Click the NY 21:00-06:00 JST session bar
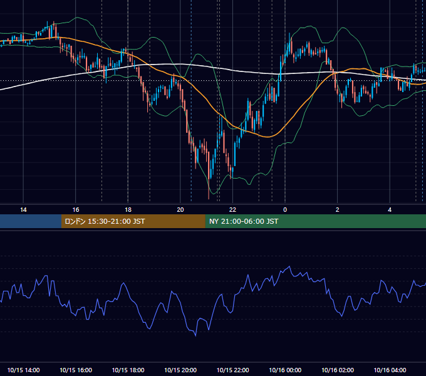 [x=315, y=221]
